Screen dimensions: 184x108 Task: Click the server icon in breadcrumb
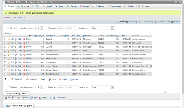(8, 2)
